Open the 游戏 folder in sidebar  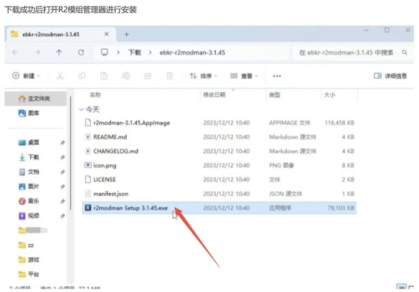tap(29, 259)
